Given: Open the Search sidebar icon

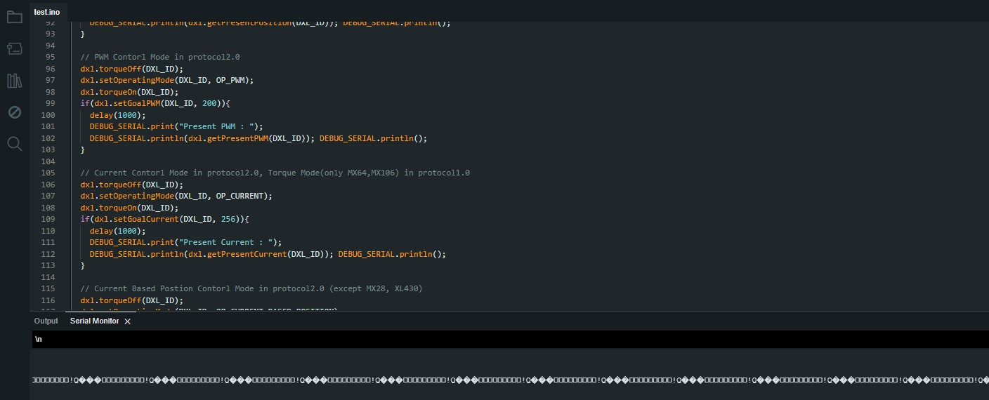Looking at the screenshot, I should coord(15,144).
